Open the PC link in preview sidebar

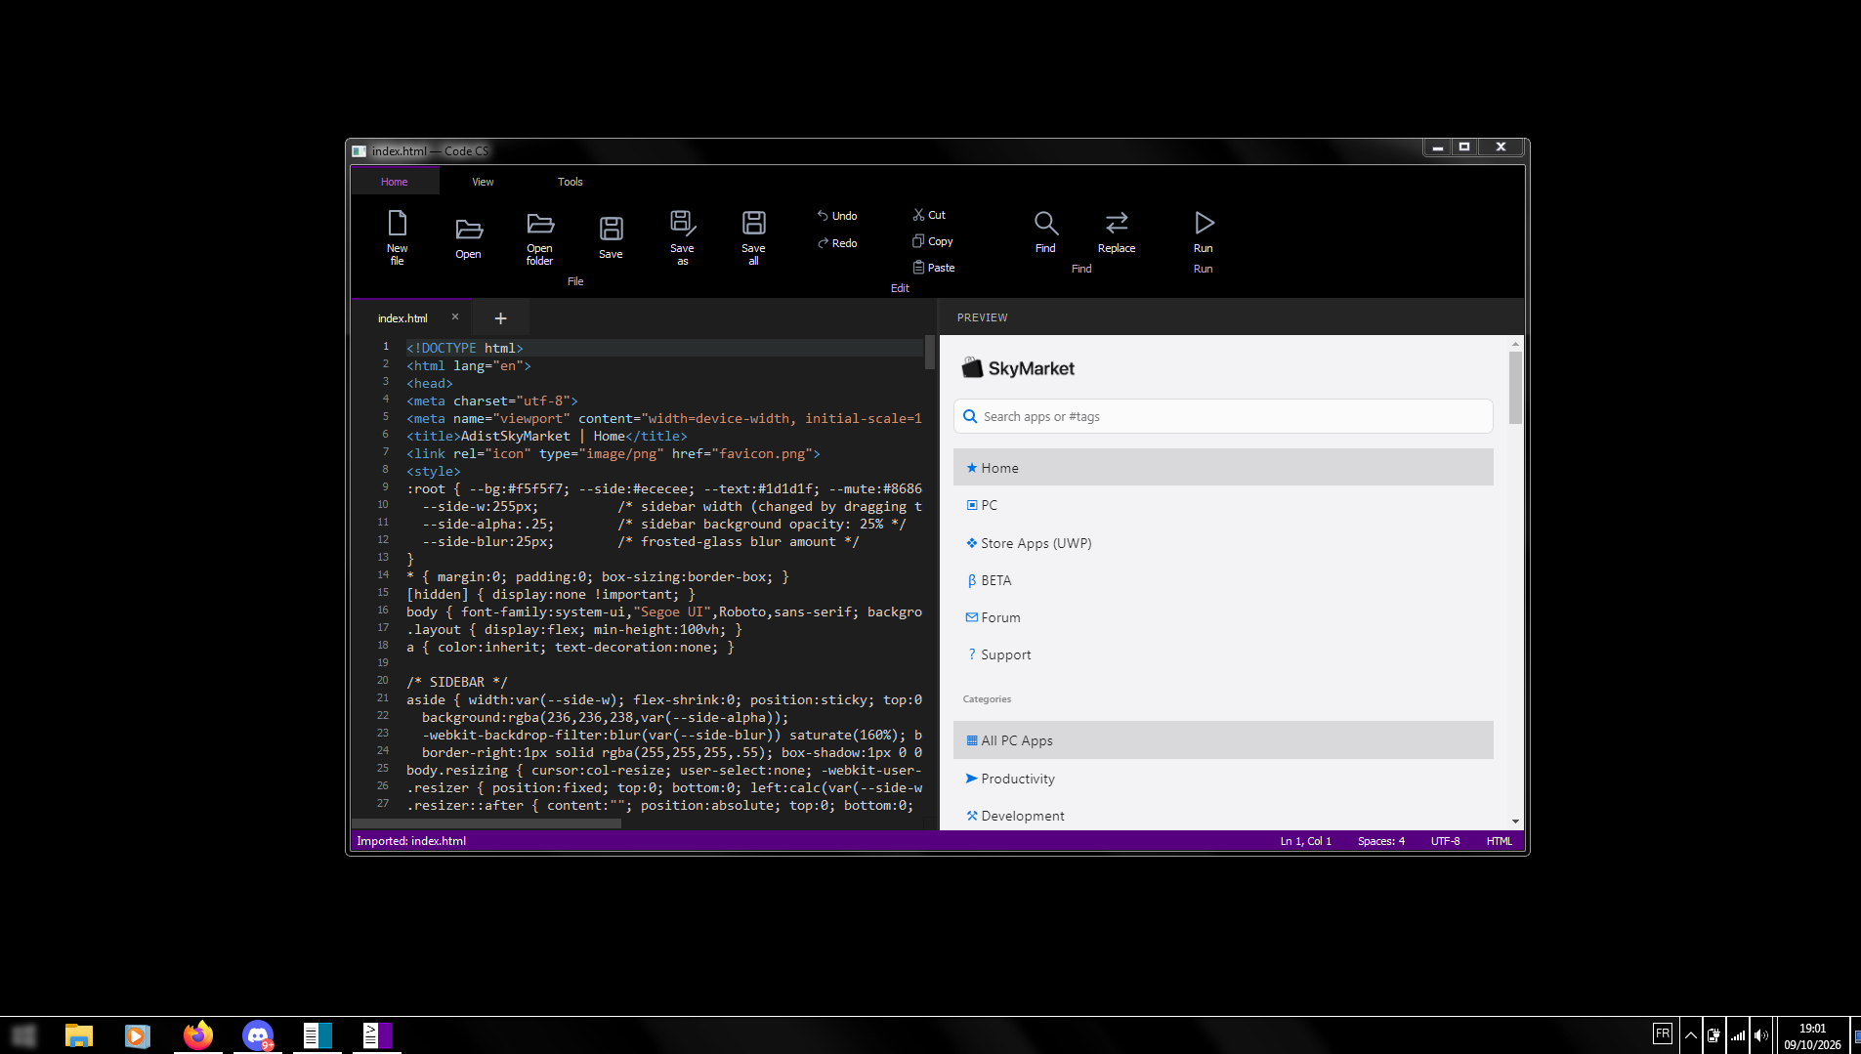[1223, 505]
